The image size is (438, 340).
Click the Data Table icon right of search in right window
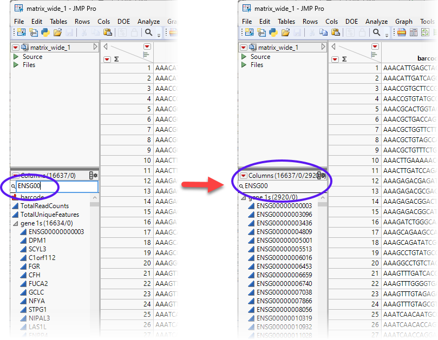point(402,32)
